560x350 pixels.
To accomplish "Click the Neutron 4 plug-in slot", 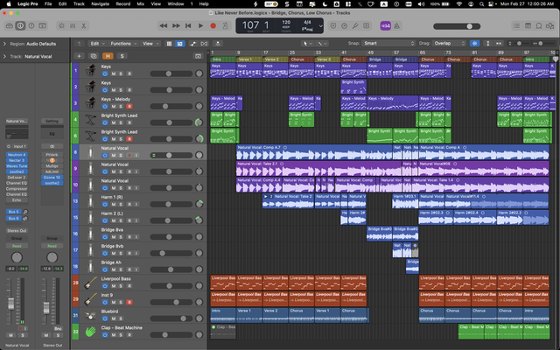I will click(x=17, y=155).
